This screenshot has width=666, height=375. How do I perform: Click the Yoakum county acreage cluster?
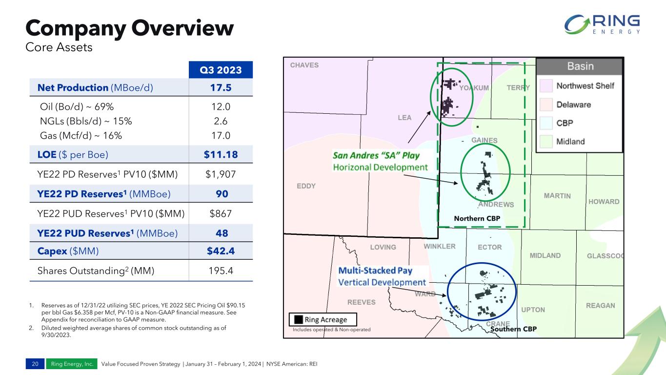[x=448, y=96]
